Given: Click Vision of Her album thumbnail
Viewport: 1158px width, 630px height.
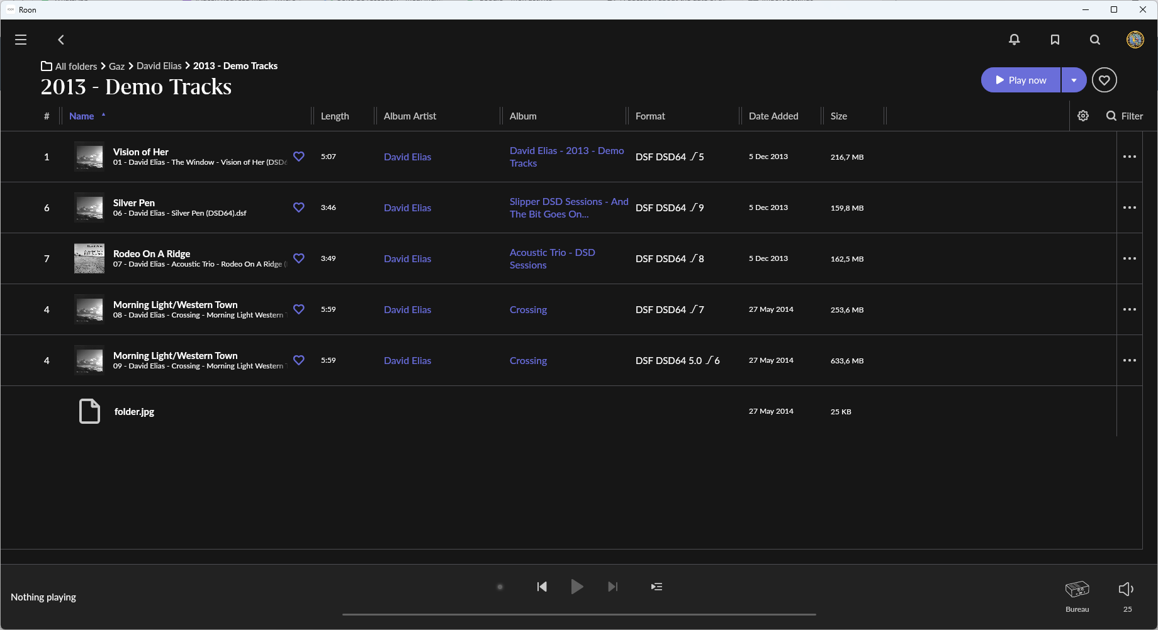Looking at the screenshot, I should coord(89,157).
